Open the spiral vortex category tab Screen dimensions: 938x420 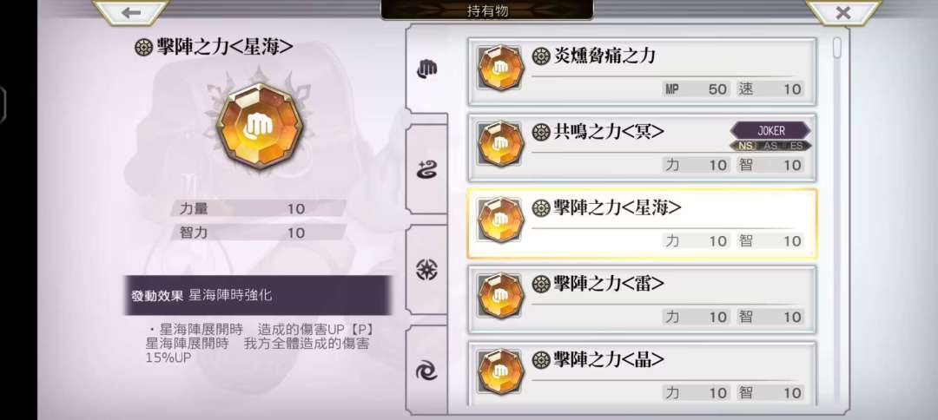pyautogui.click(x=426, y=371)
